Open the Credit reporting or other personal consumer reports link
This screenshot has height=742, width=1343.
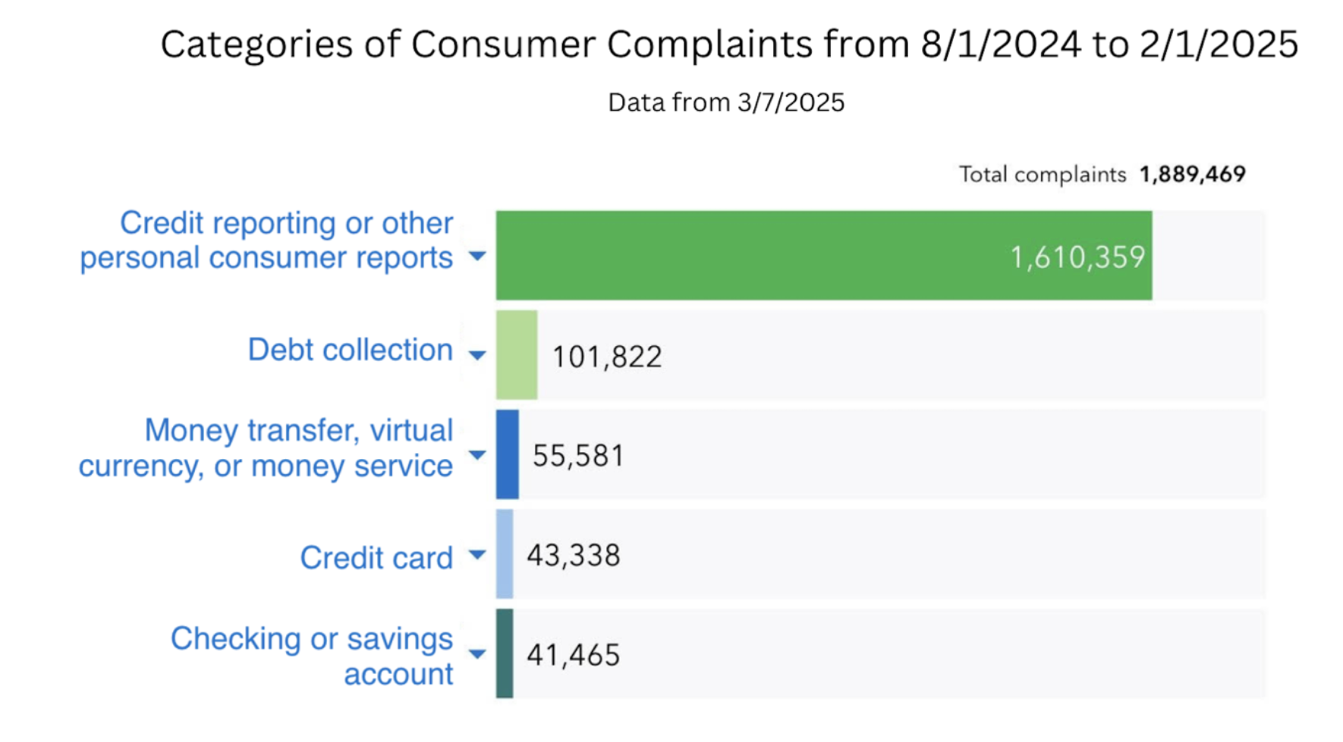[266, 241]
